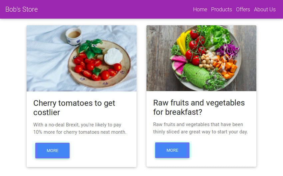The width and height of the screenshot is (283, 176).
Task: Click the "Raw fruits and vegetables for breakfast?" heading
Action: [x=199, y=107]
